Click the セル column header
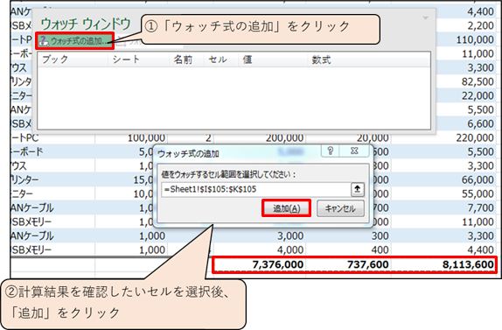This screenshot has width=502, height=330. (221, 60)
